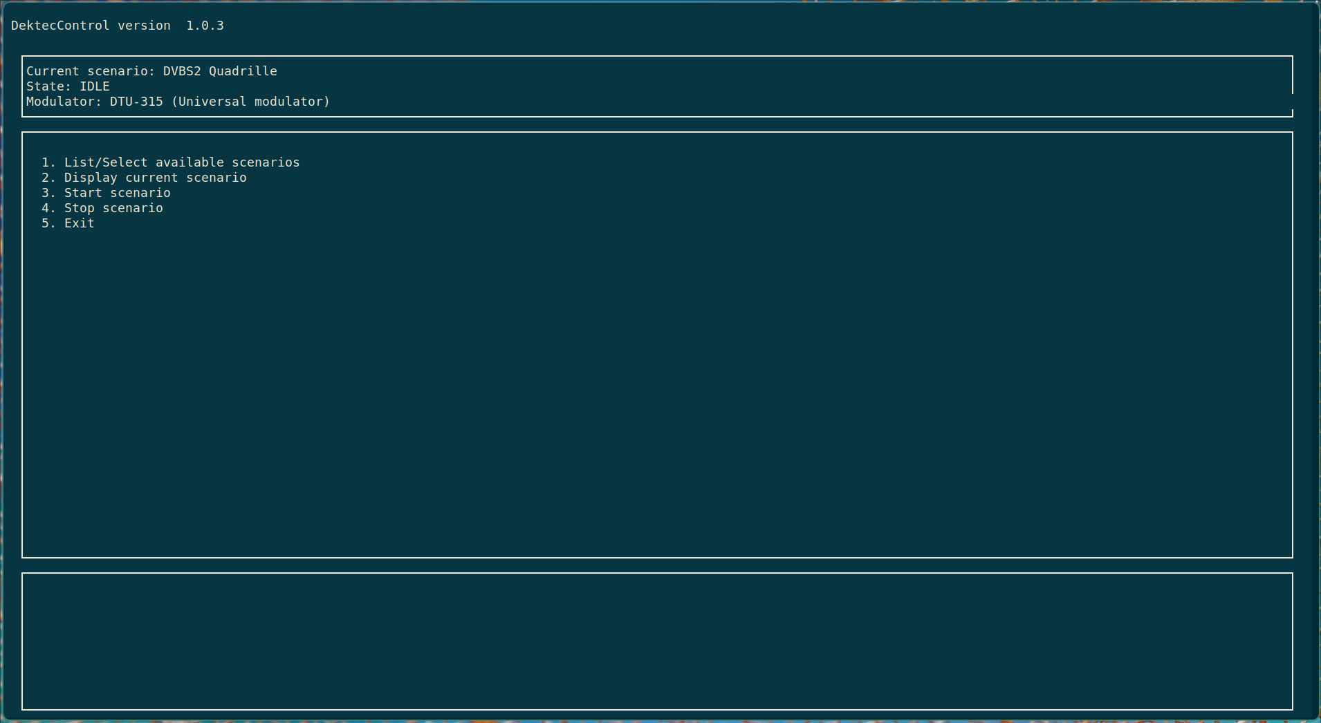This screenshot has width=1321, height=723.
Task: Click the word "IDLE" in the state line
Action: pos(95,86)
